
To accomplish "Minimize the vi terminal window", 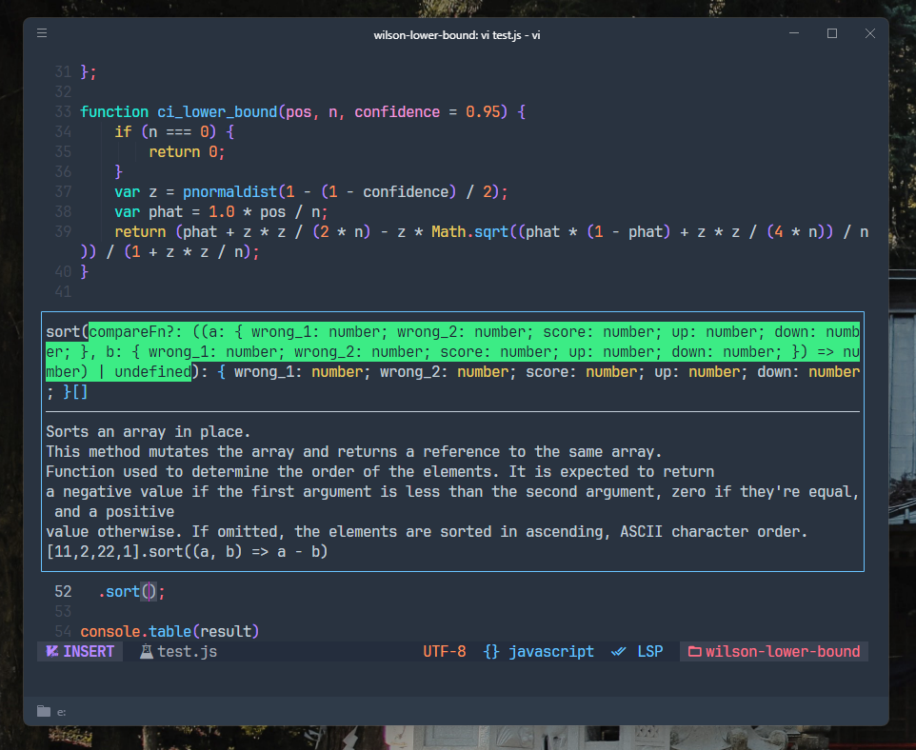I will tap(794, 33).
